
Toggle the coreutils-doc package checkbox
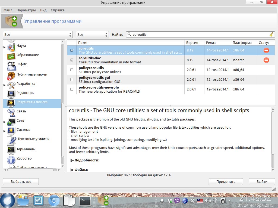tap(72, 60)
